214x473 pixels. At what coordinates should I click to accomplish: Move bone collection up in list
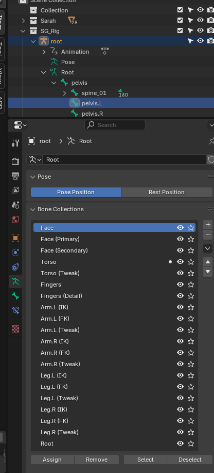click(208, 262)
